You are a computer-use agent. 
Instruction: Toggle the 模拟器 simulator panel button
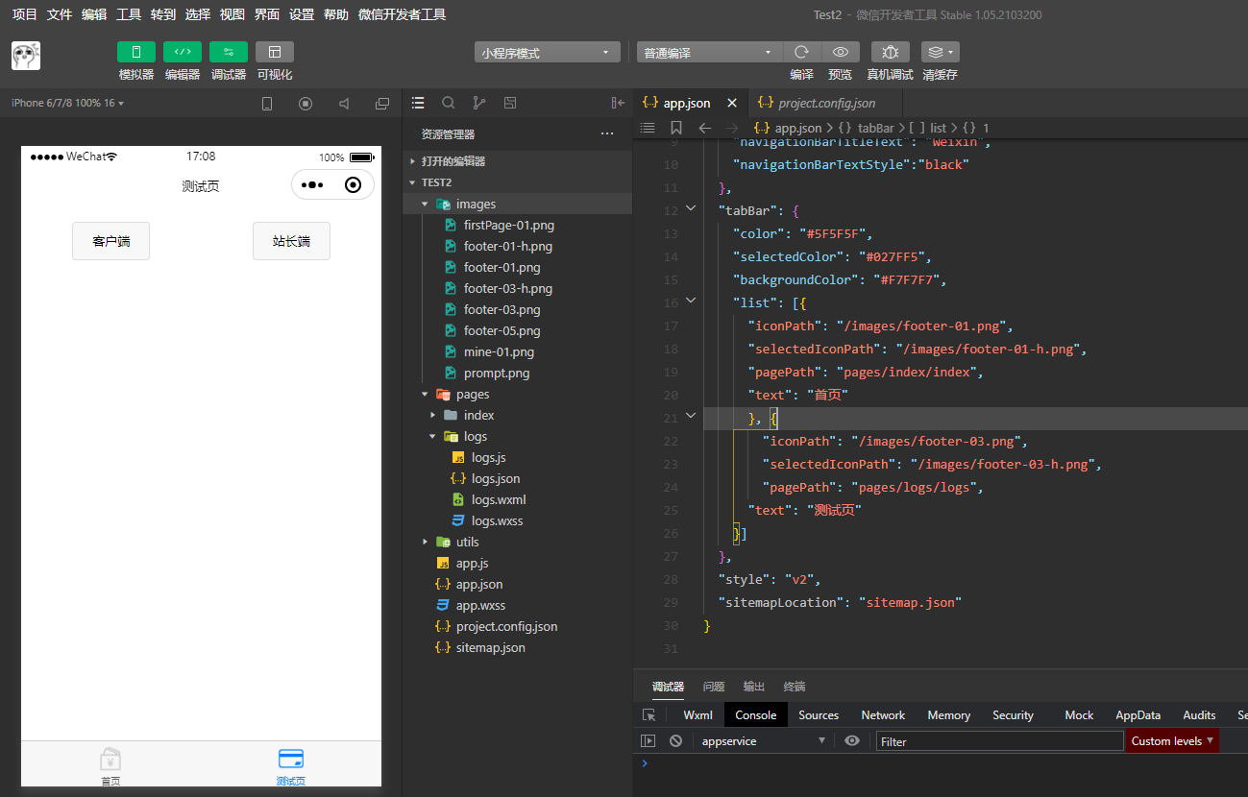point(136,52)
